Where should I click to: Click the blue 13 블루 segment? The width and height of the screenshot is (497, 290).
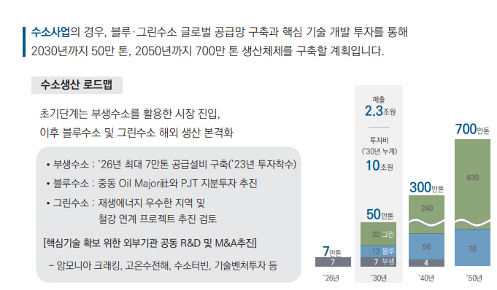click(x=378, y=251)
